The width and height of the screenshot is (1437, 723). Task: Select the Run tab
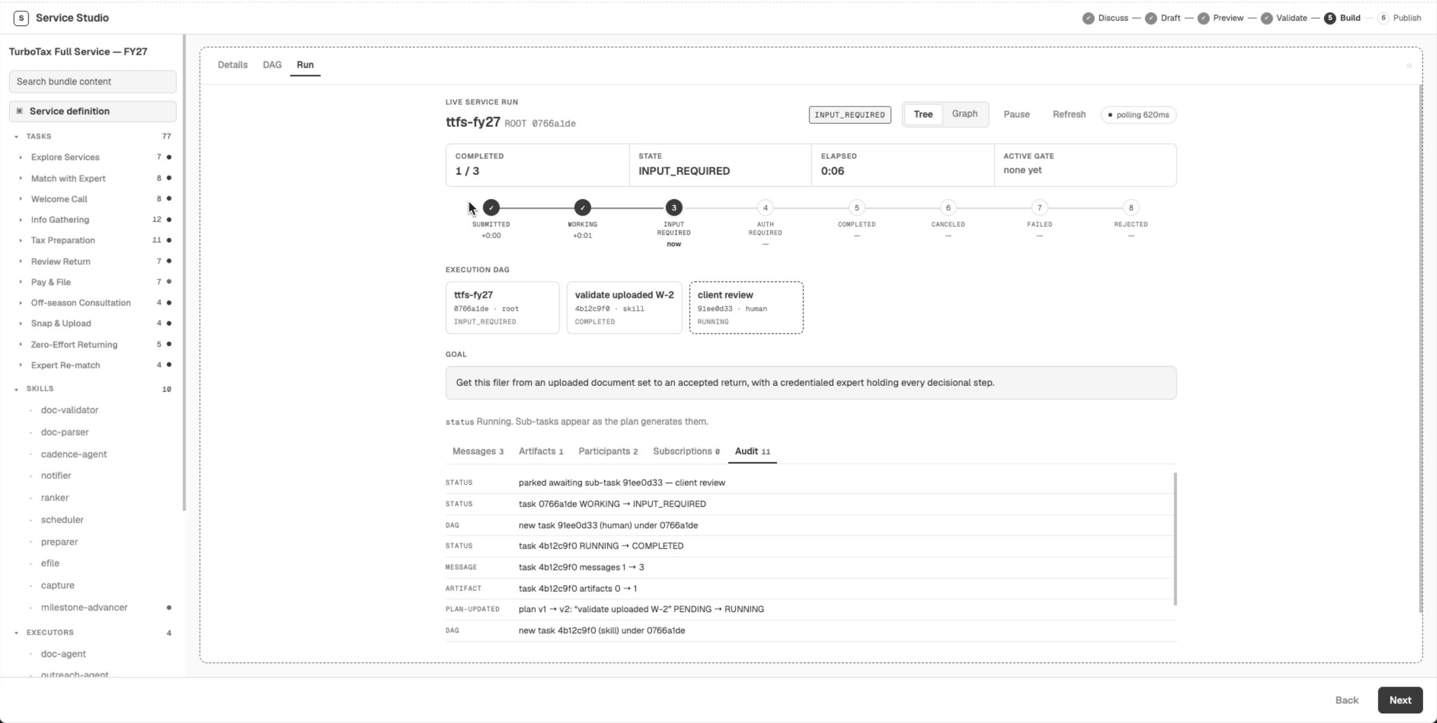(x=305, y=65)
